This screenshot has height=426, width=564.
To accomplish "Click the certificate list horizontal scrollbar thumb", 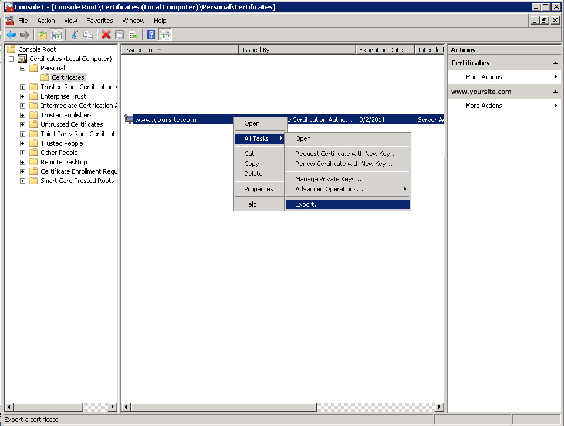I will [x=224, y=407].
